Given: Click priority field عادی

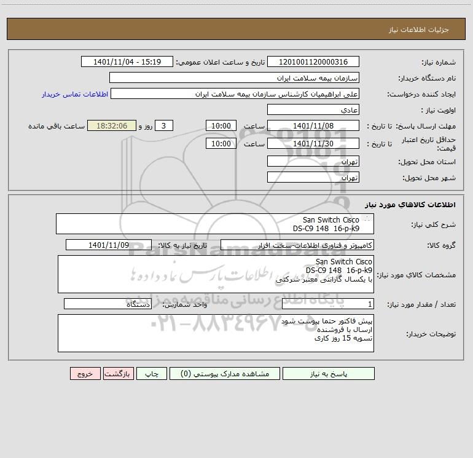Looking at the screenshot, I should (x=313, y=109).
